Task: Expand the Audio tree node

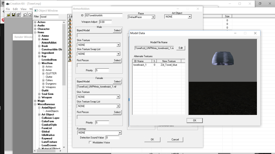Action: point(35,26)
